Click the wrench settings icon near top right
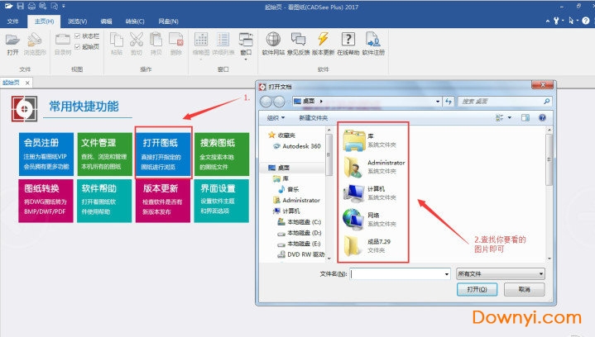 (556, 21)
